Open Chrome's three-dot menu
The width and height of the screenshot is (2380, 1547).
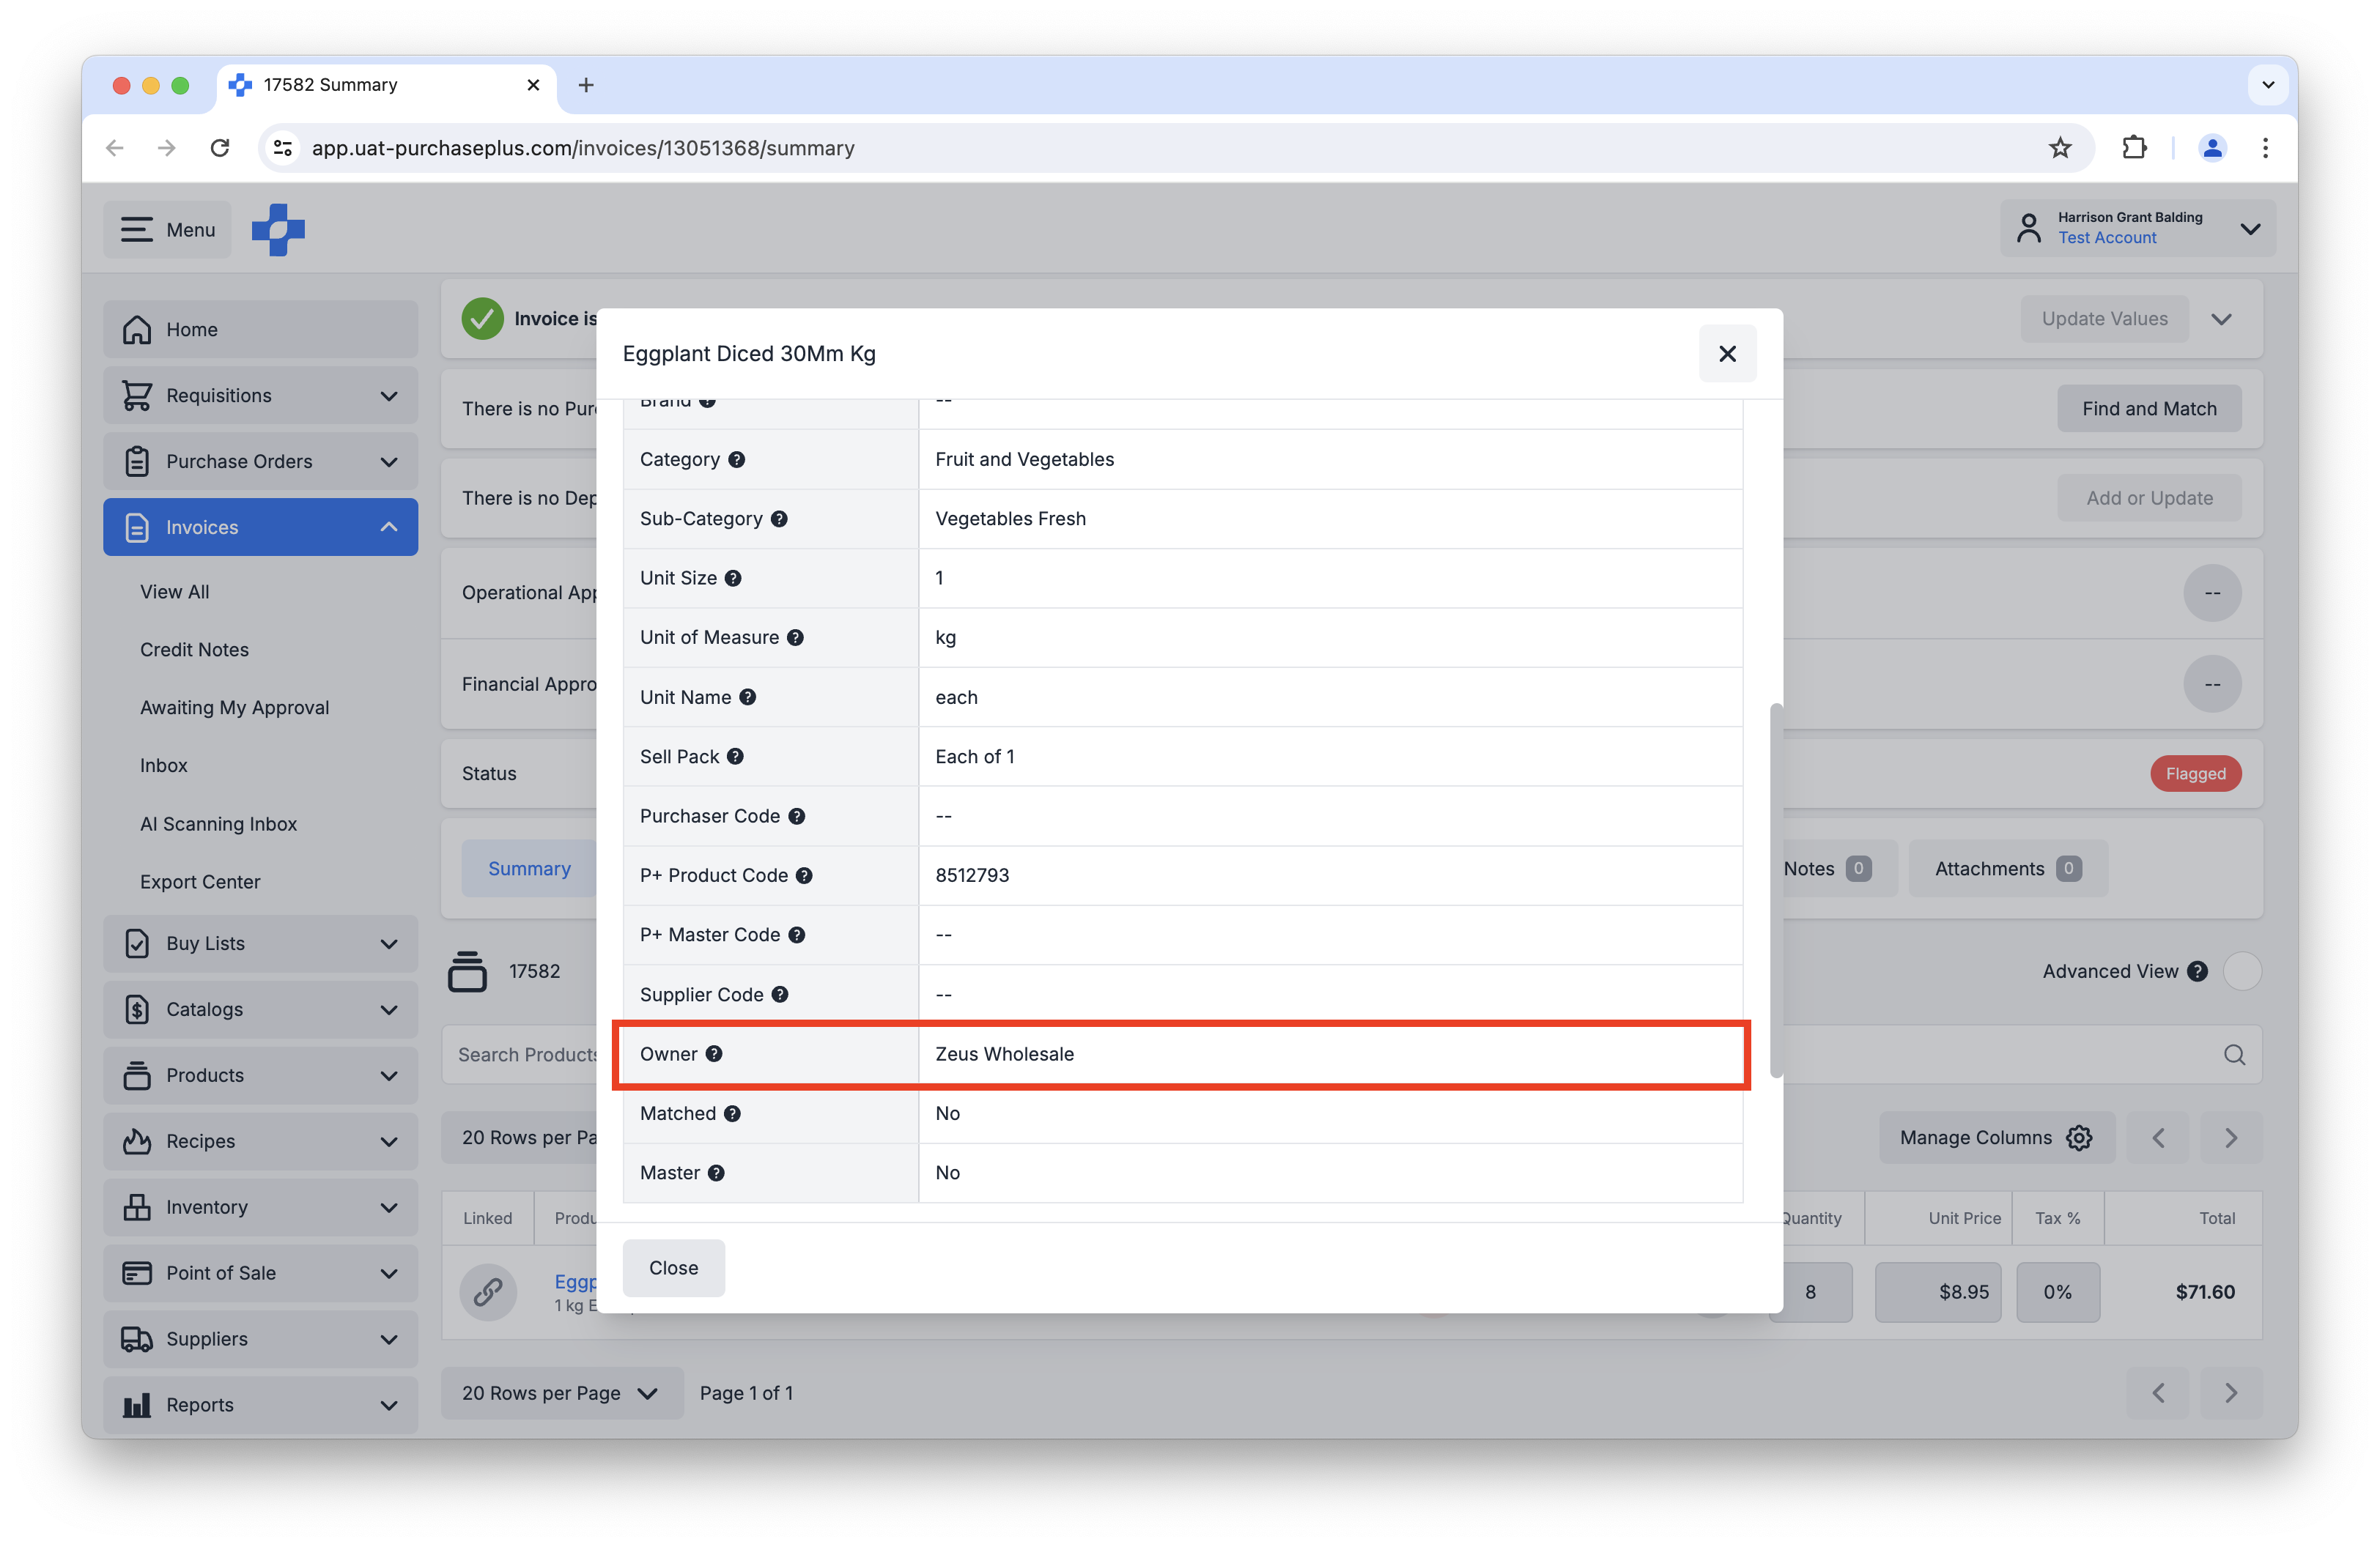click(x=2265, y=148)
